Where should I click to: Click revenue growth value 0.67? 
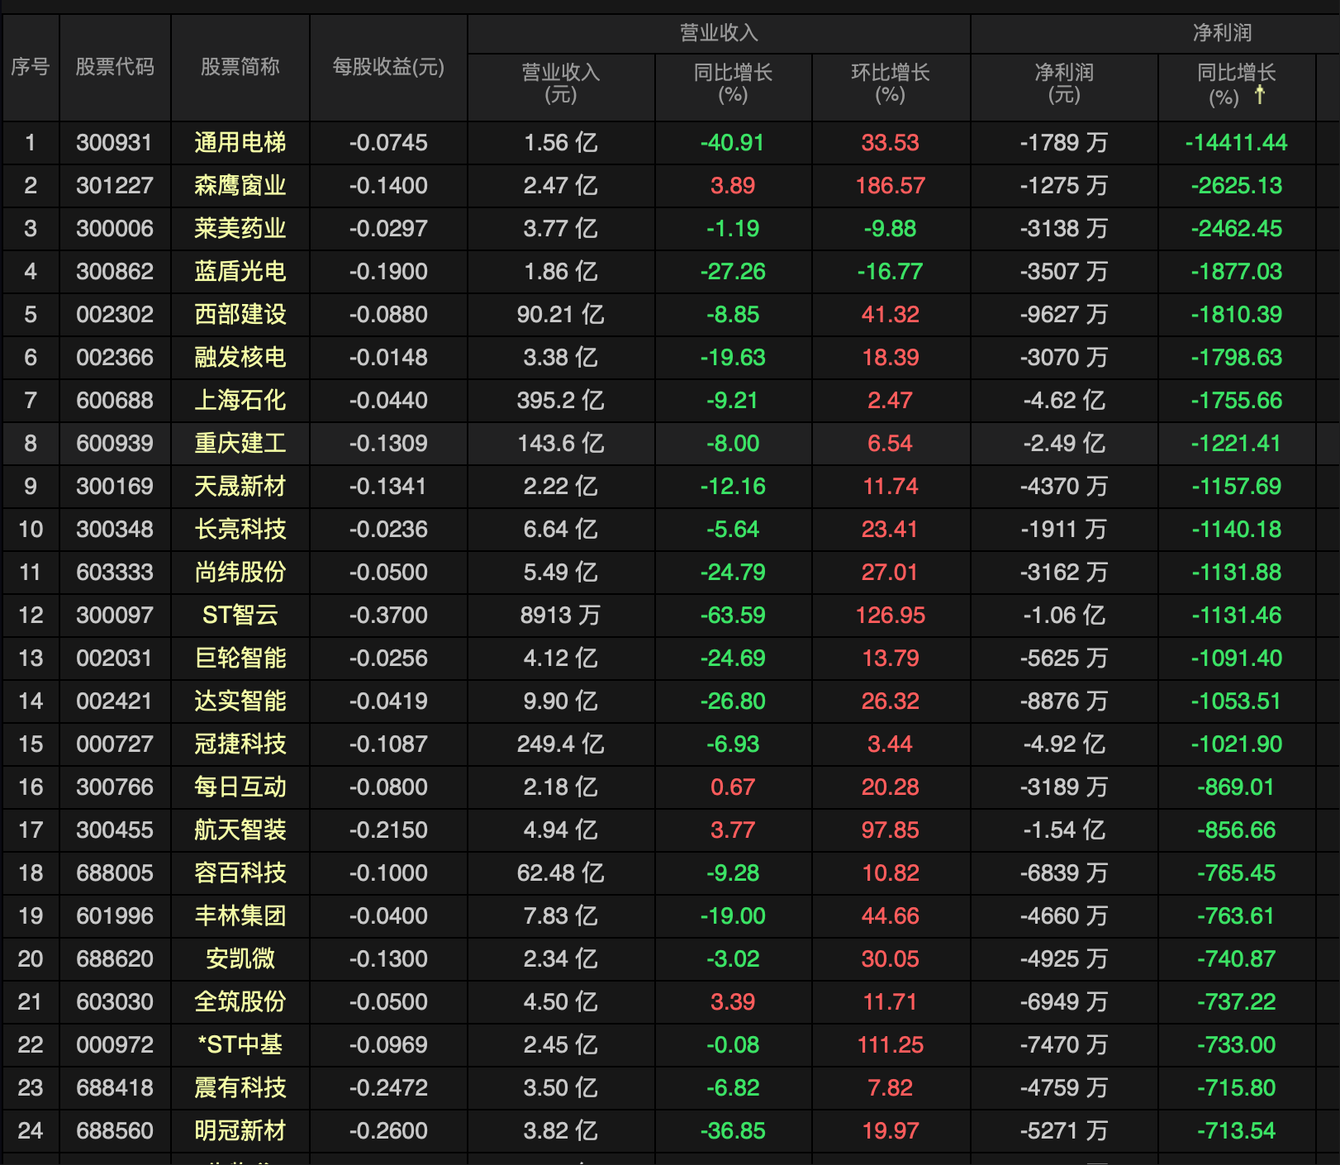pos(733,787)
